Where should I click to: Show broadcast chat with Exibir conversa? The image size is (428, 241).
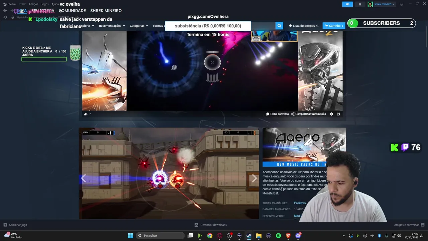278,114
